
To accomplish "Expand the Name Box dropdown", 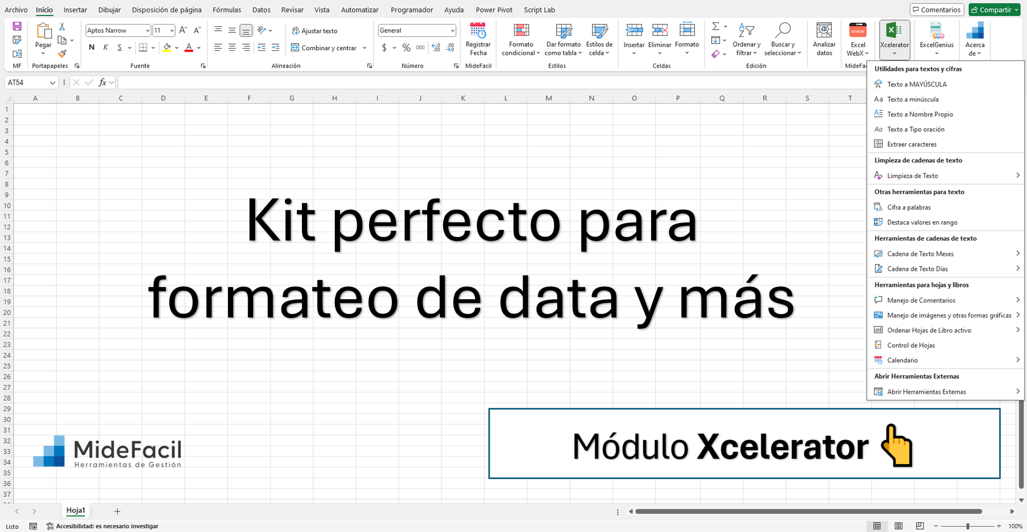I will point(52,83).
